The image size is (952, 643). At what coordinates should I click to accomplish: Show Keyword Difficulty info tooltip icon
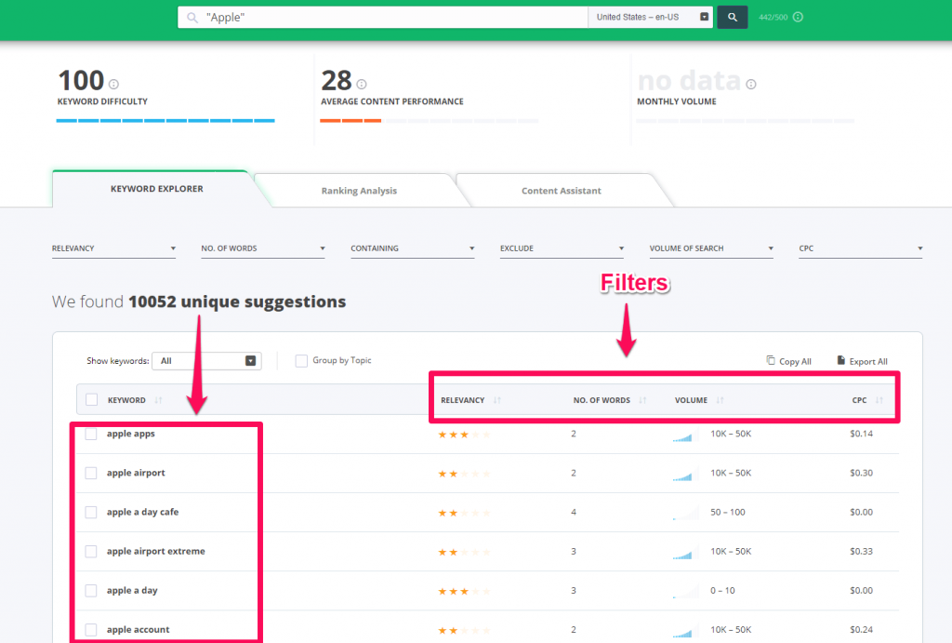click(x=113, y=84)
